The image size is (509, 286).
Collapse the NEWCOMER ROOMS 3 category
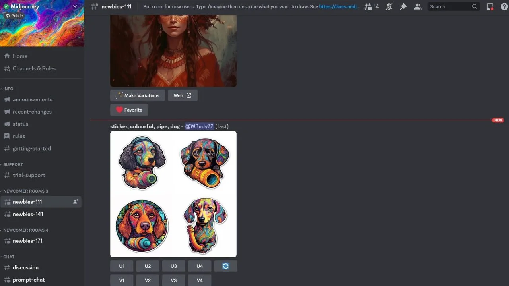coord(25,191)
